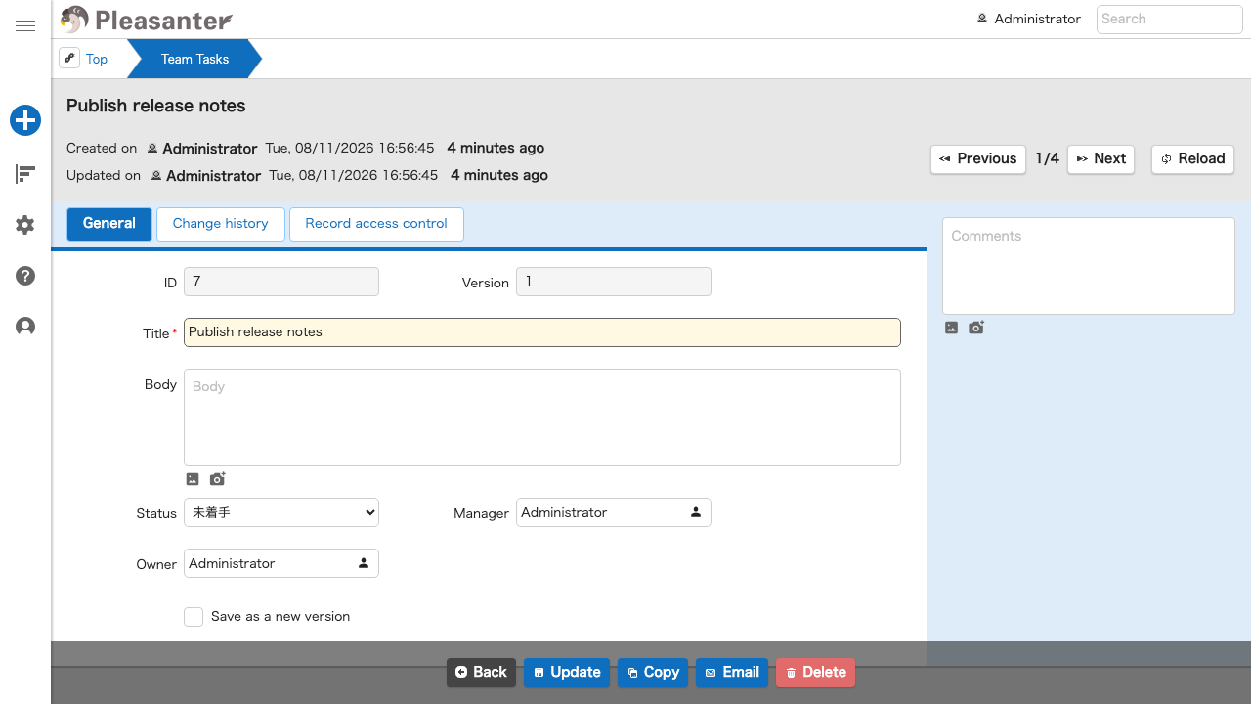
Task: Open the hamburger navigation menu
Action: point(25,26)
